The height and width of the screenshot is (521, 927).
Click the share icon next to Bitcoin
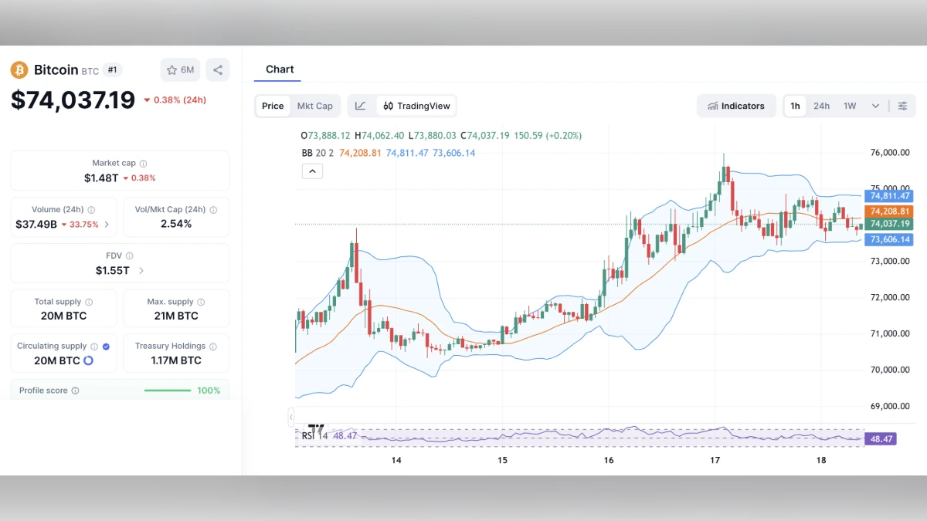tap(218, 69)
